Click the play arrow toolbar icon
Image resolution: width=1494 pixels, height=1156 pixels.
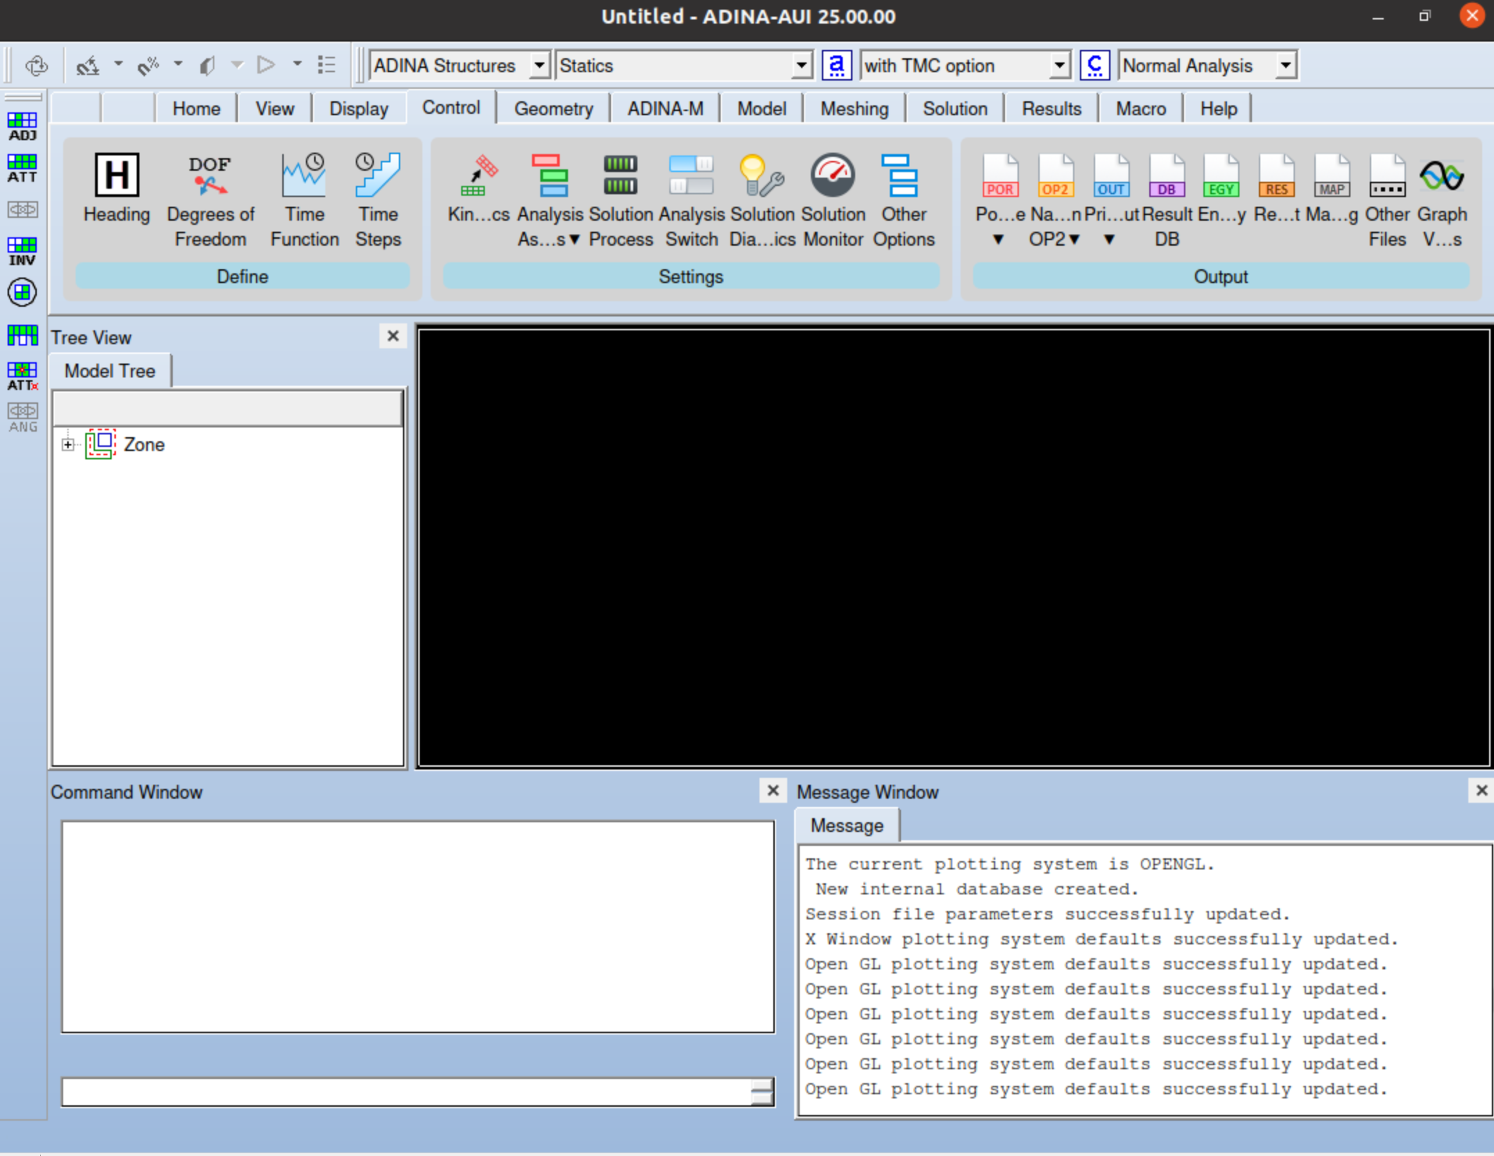pos(266,65)
